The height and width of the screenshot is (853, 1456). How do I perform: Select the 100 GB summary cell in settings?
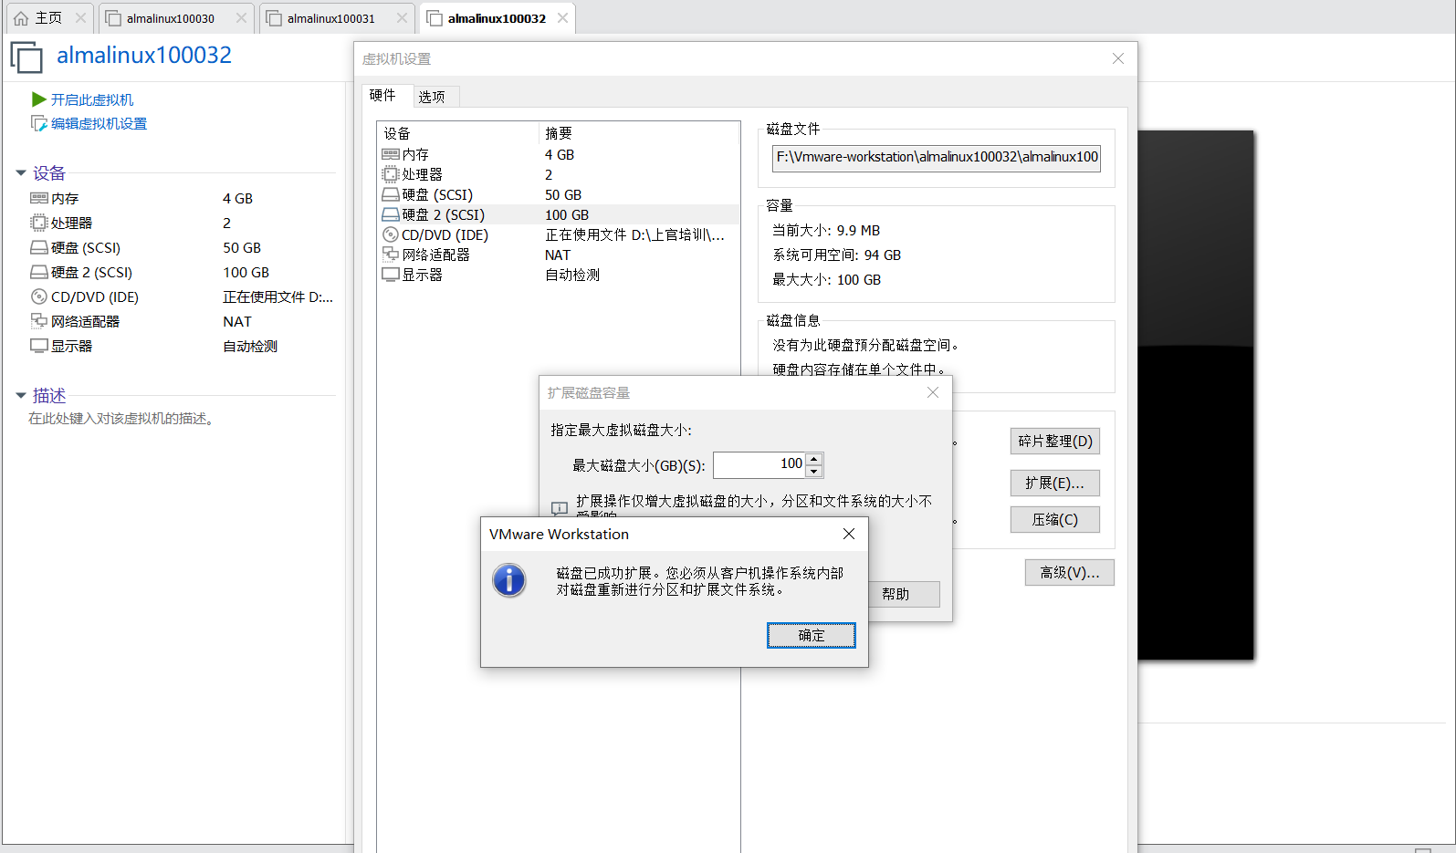click(x=567, y=214)
